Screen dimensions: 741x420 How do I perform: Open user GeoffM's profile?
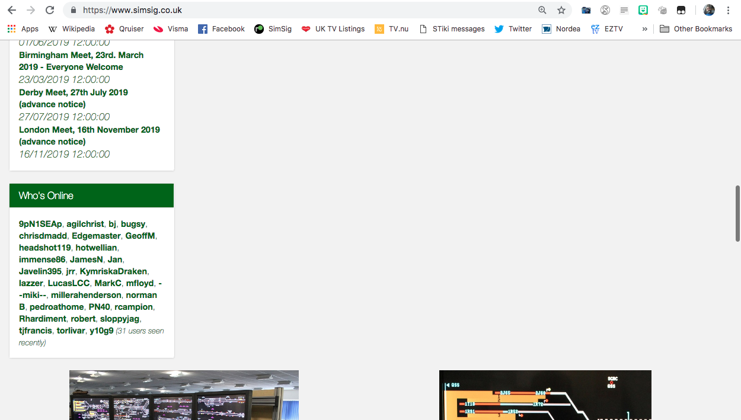[140, 236]
